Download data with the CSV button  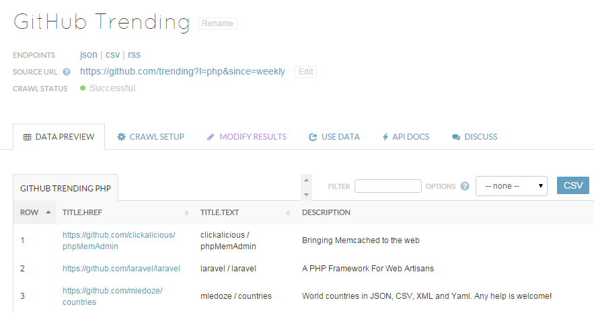tap(572, 185)
